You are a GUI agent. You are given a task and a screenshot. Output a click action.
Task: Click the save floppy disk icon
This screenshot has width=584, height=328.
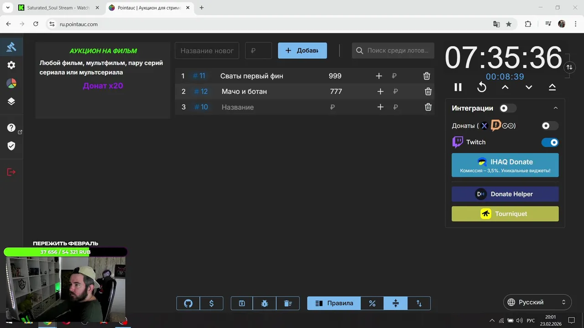(242, 303)
